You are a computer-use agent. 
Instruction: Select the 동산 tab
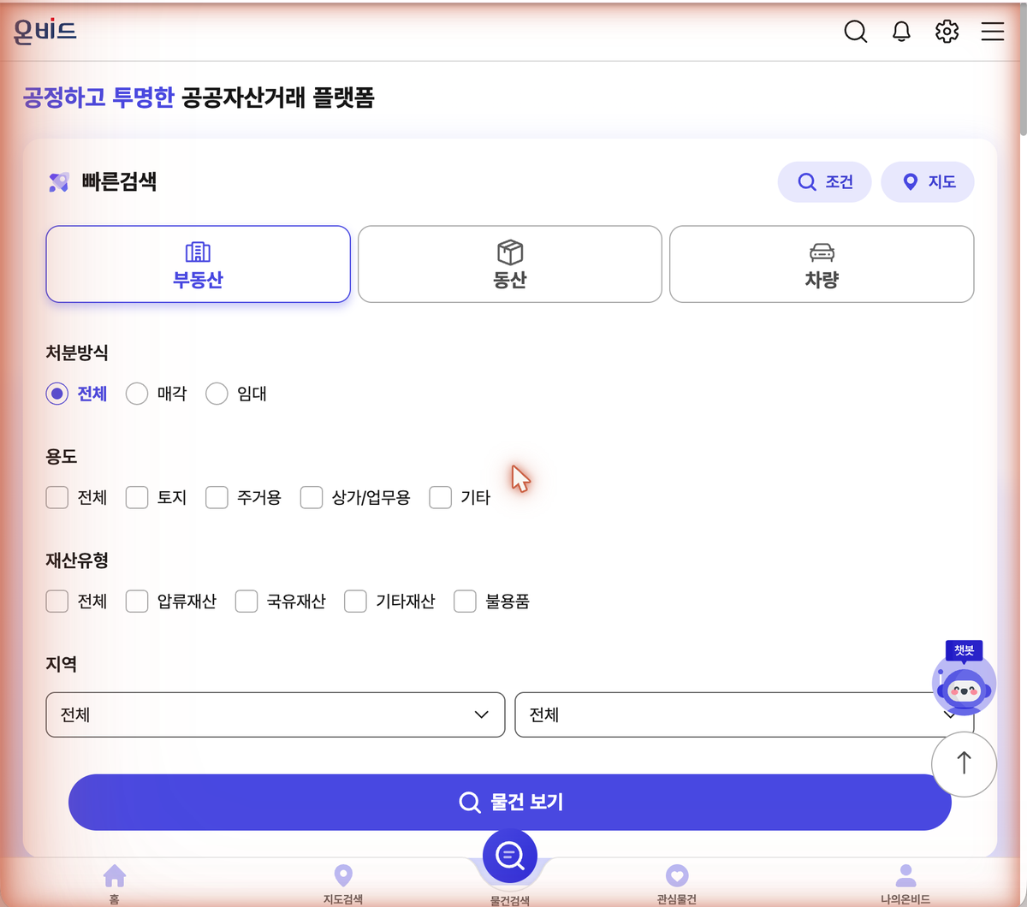[x=510, y=264]
